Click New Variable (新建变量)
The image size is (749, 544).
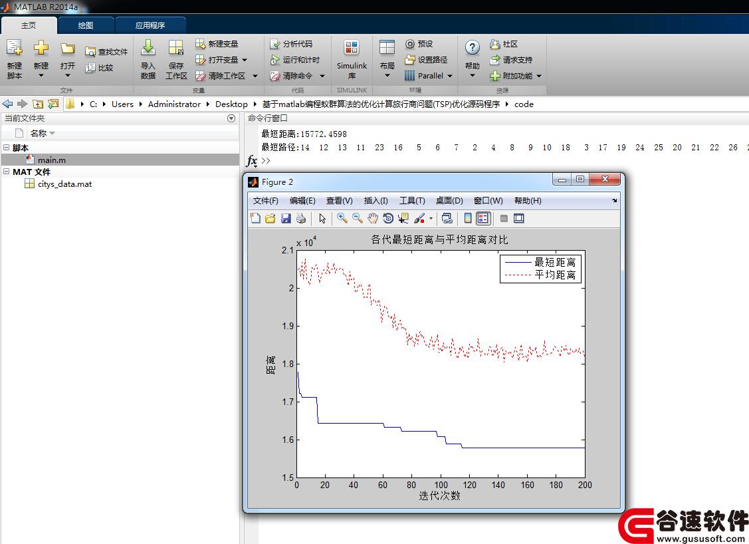tap(217, 43)
